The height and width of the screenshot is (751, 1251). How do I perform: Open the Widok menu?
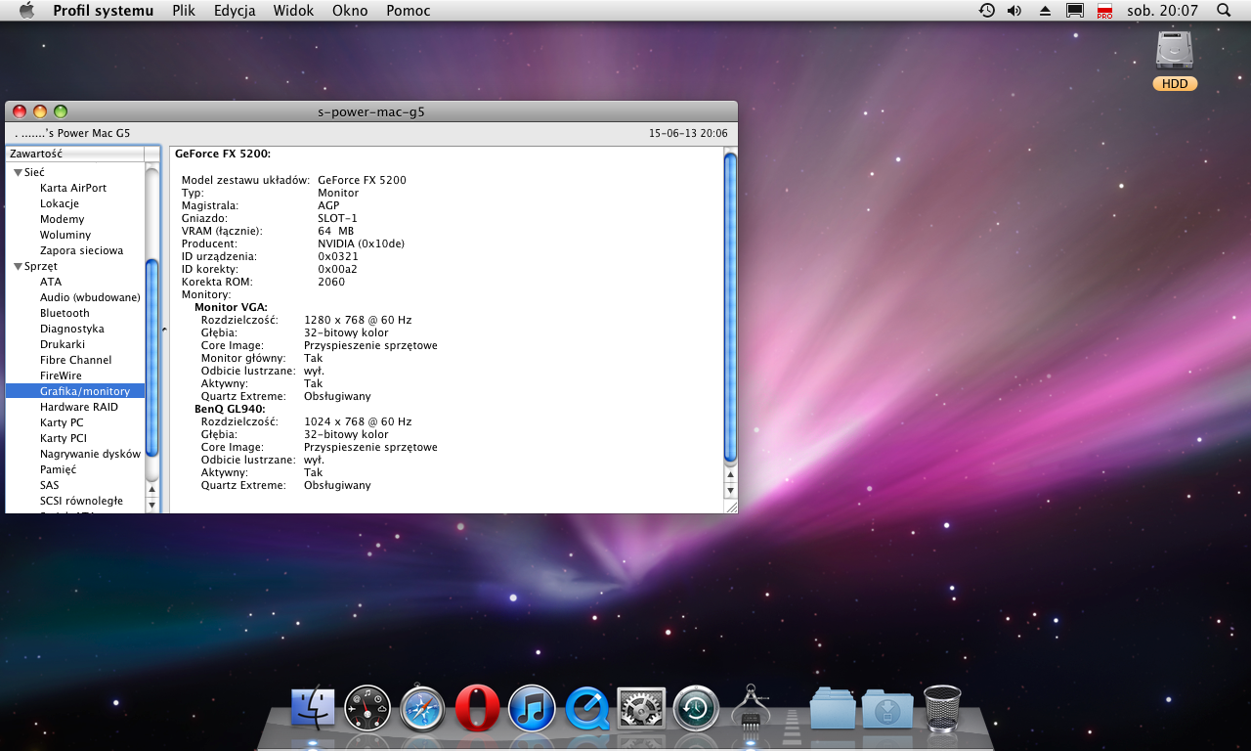[x=293, y=11]
